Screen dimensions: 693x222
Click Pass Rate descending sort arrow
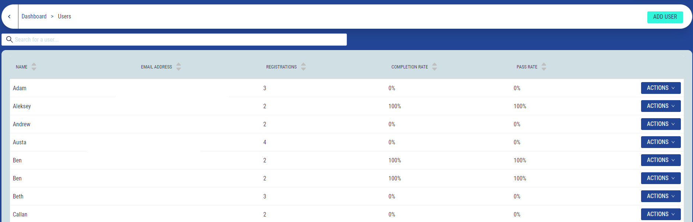(544, 69)
